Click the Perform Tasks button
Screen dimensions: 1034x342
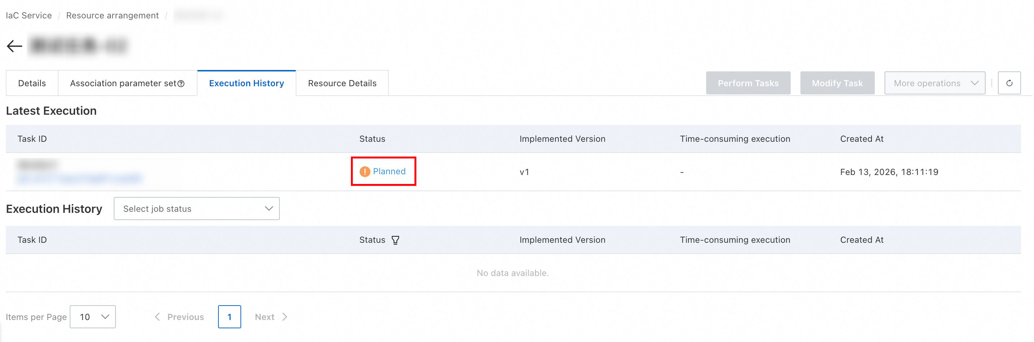(748, 83)
